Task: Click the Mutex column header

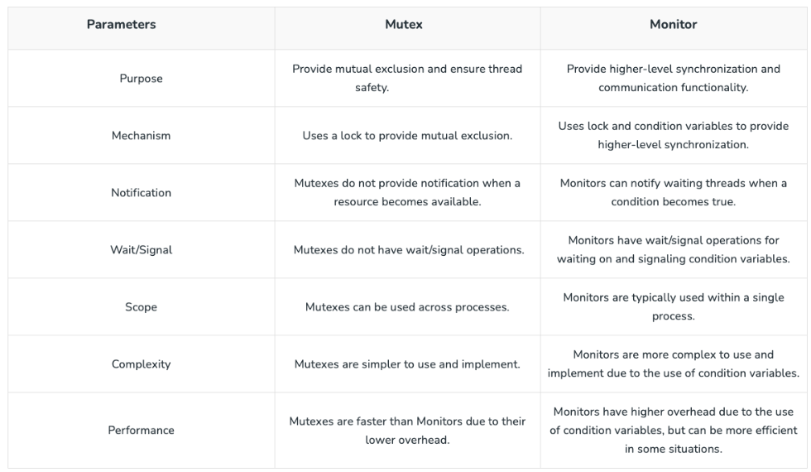Action: (x=404, y=24)
